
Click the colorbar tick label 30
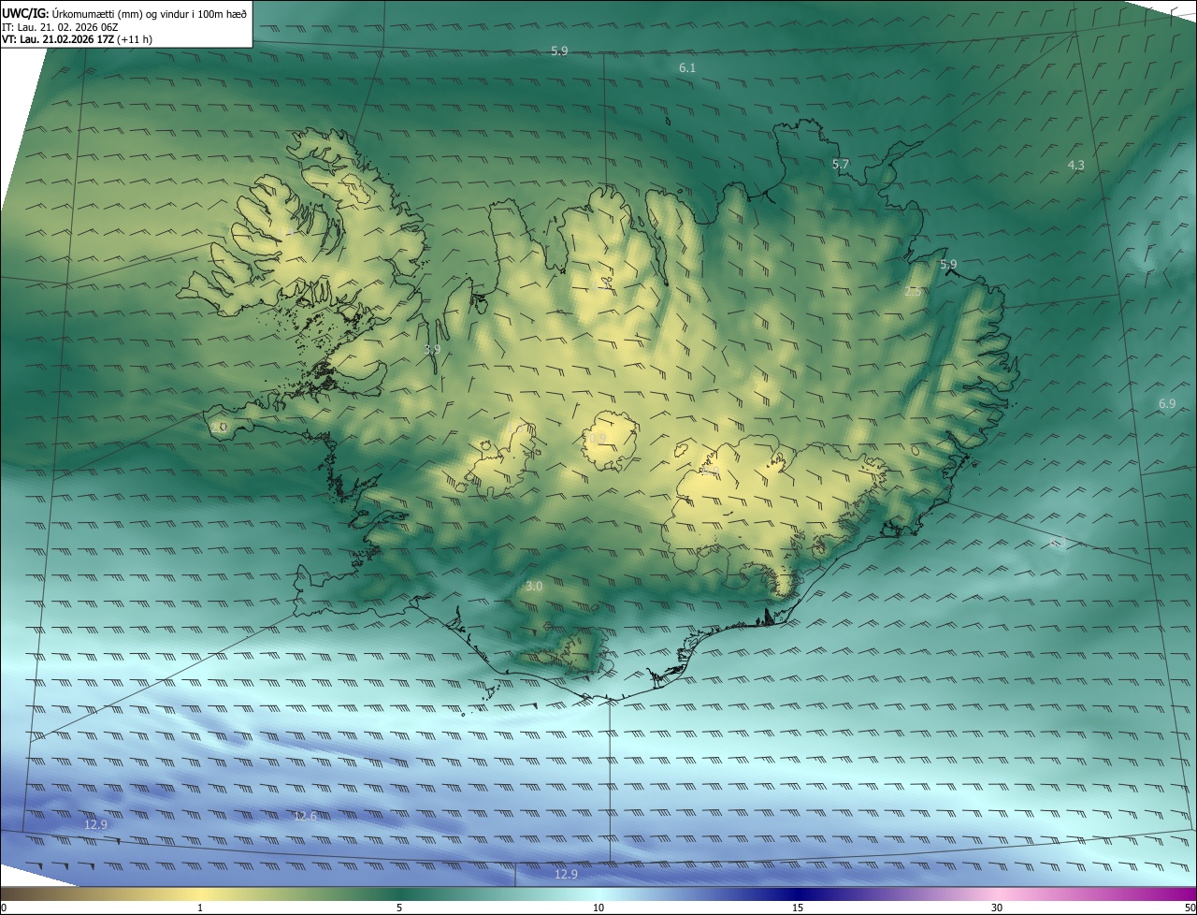pyautogui.click(x=997, y=908)
